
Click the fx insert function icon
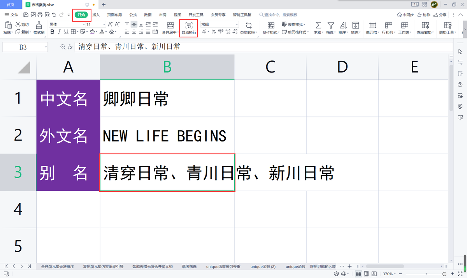click(x=70, y=47)
